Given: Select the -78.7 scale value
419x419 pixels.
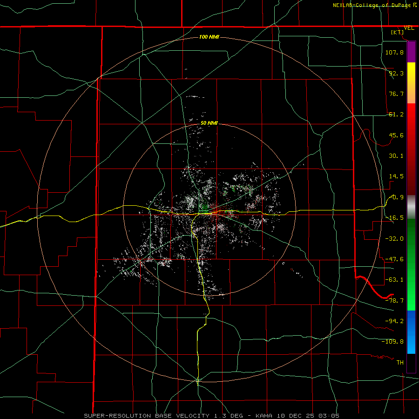Looking at the screenshot, I should 394,300.
